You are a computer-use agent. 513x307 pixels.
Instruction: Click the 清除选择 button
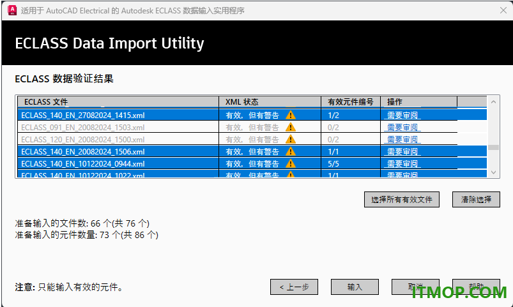pos(476,199)
